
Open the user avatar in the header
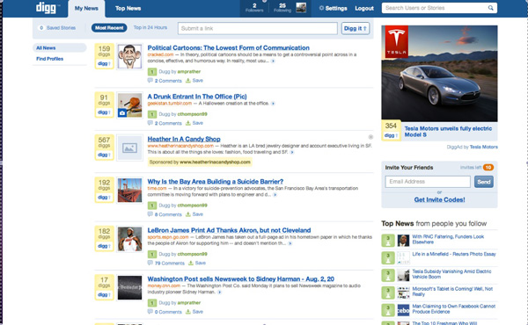pyautogui.click(x=301, y=8)
